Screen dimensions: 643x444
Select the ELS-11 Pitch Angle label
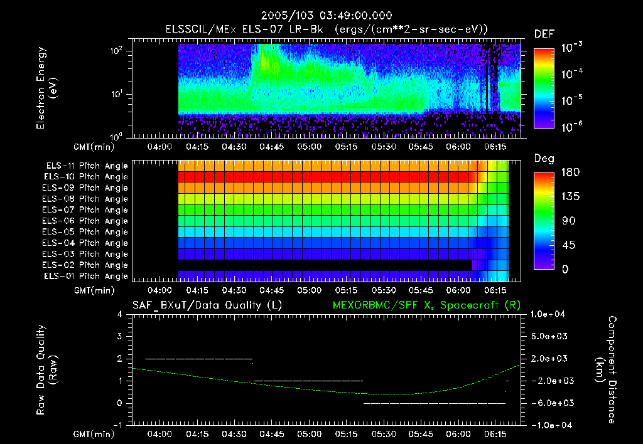[87, 166]
